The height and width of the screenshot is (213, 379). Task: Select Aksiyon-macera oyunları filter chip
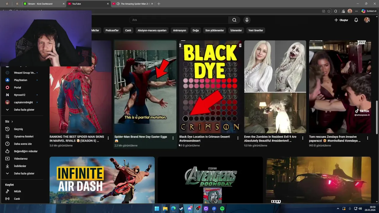tap(152, 30)
